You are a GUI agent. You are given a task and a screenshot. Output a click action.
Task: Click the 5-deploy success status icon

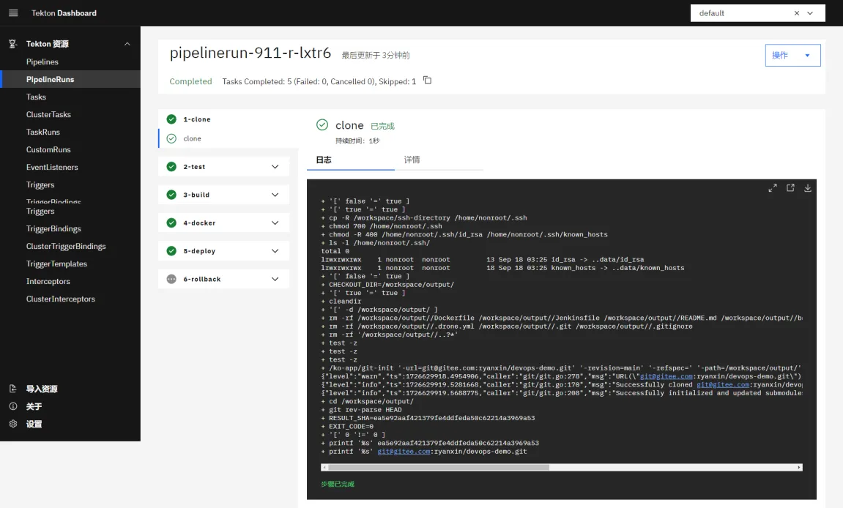click(x=171, y=250)
